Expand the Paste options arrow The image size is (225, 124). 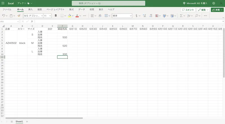coord(14,16)
